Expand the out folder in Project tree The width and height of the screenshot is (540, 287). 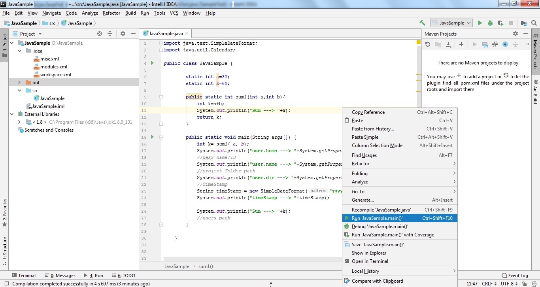point(19,82)
